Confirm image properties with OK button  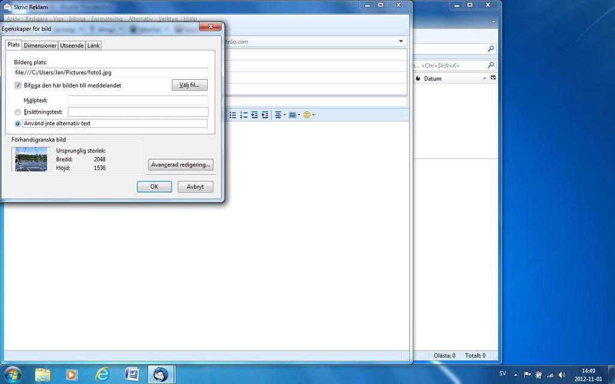pos(154,187)
